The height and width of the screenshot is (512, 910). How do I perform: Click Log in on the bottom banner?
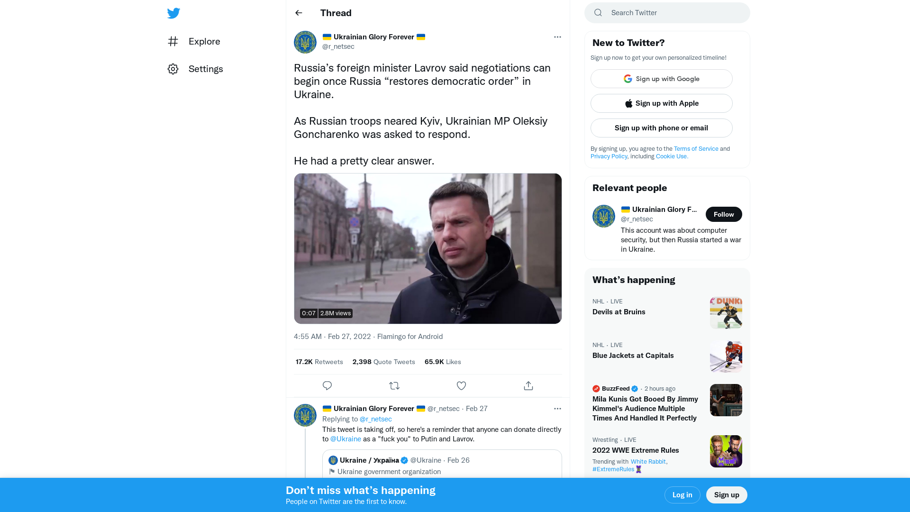pyautogui.click(x=682, y=495)
